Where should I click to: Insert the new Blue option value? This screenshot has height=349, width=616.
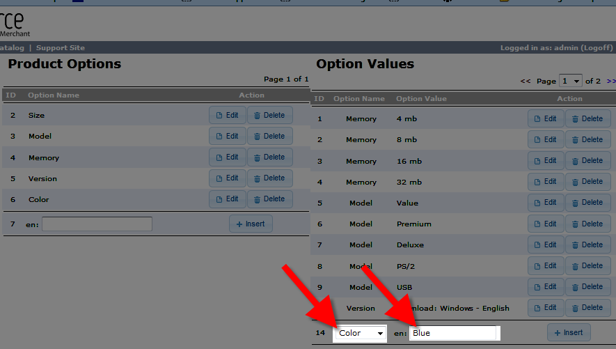[x=569, y=332]
